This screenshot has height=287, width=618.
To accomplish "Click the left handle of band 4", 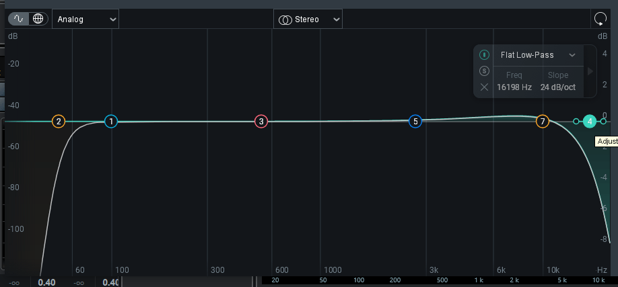I will pos(576,122).
